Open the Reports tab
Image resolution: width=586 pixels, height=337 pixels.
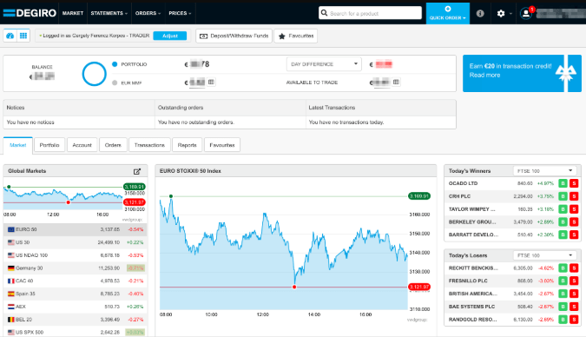point(188,145)
